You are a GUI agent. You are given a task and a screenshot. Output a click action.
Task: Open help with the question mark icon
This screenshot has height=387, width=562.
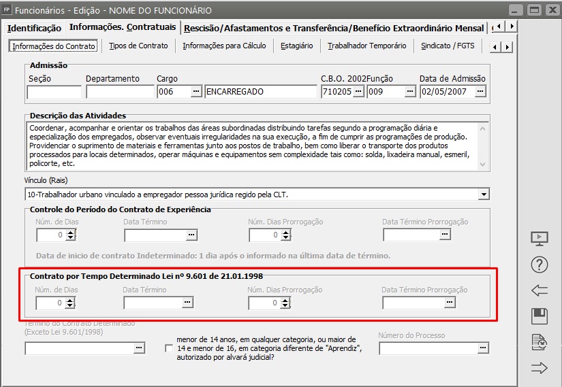(539, 265)
